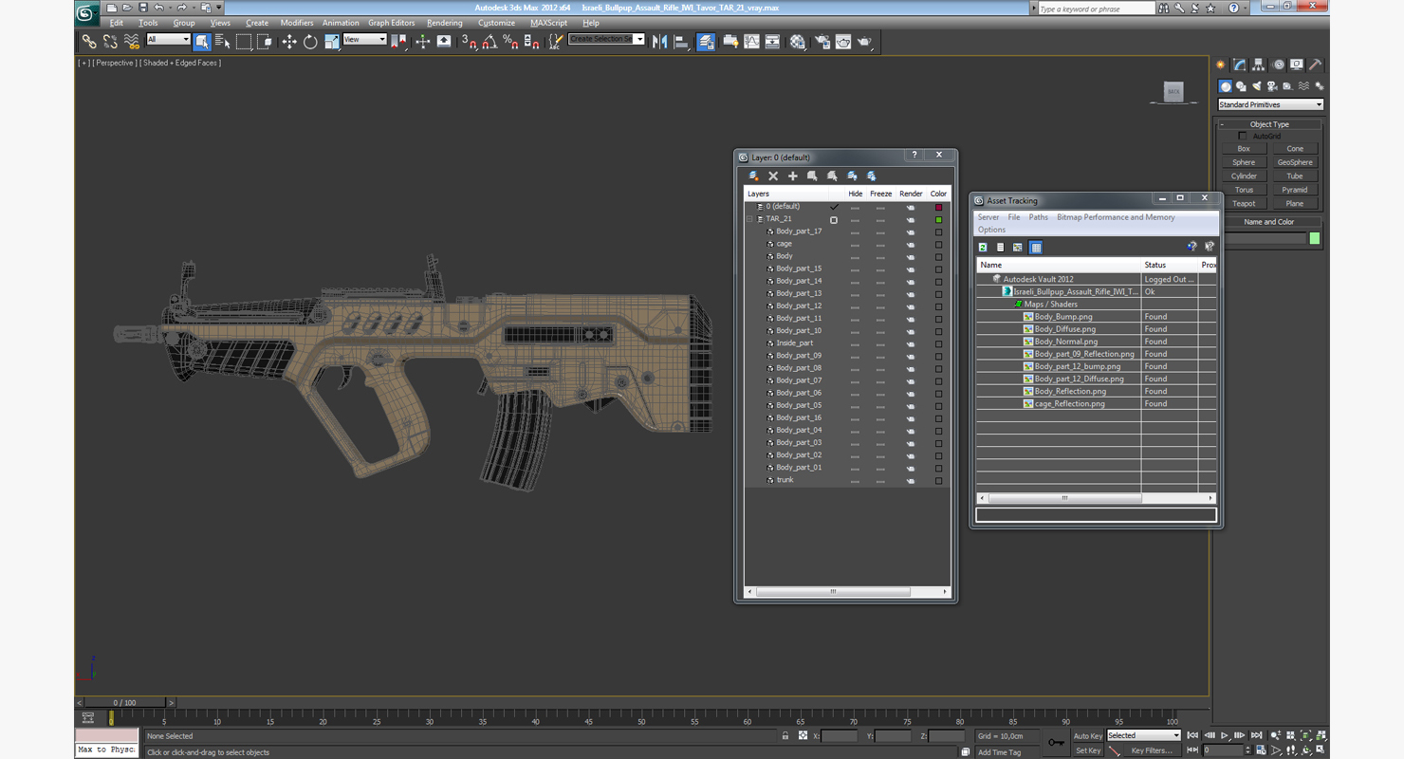Open Render Setup icon
This screenshot has width=1404, height=759.
822,42
